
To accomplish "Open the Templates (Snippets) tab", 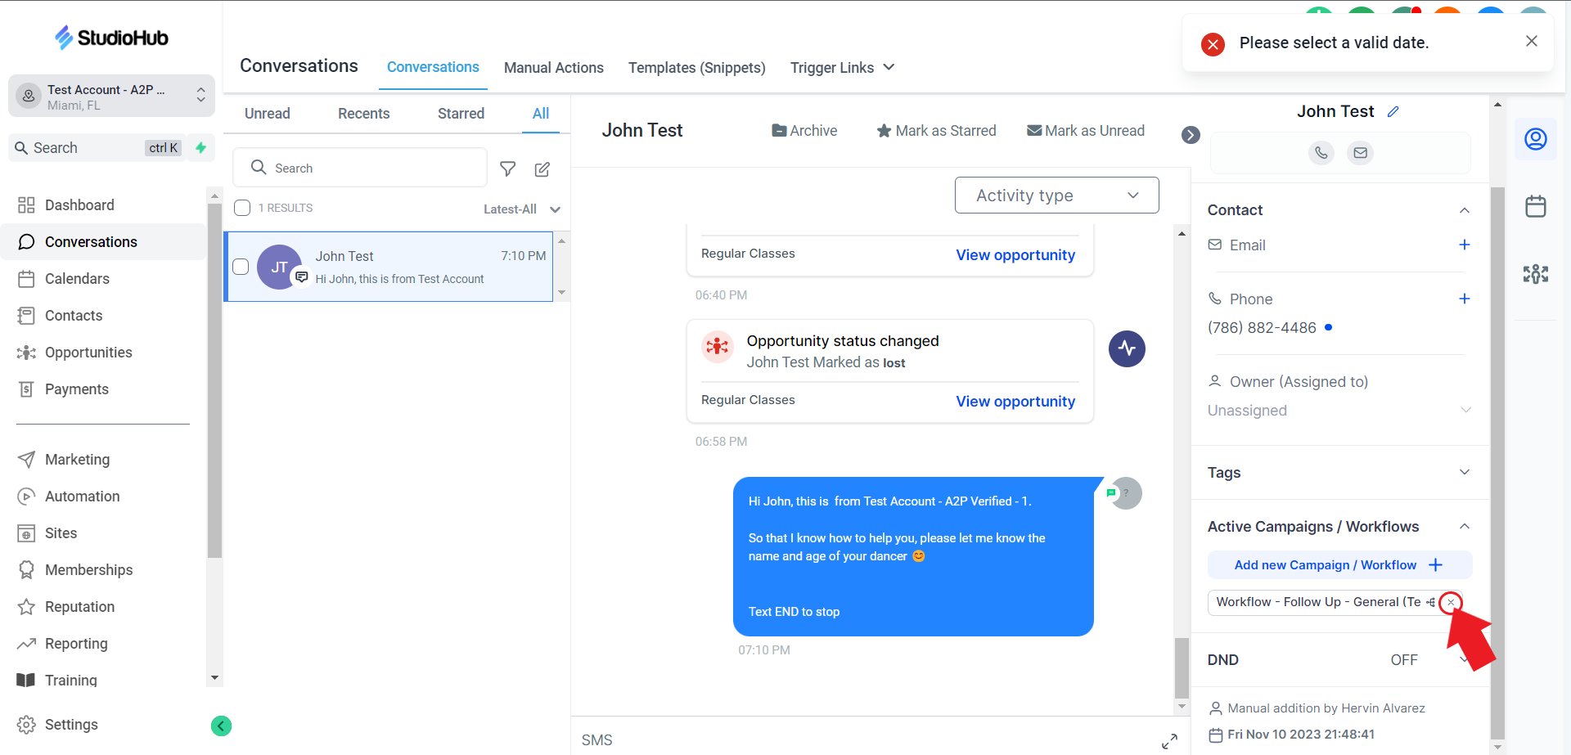I will (x=697, y=68).
